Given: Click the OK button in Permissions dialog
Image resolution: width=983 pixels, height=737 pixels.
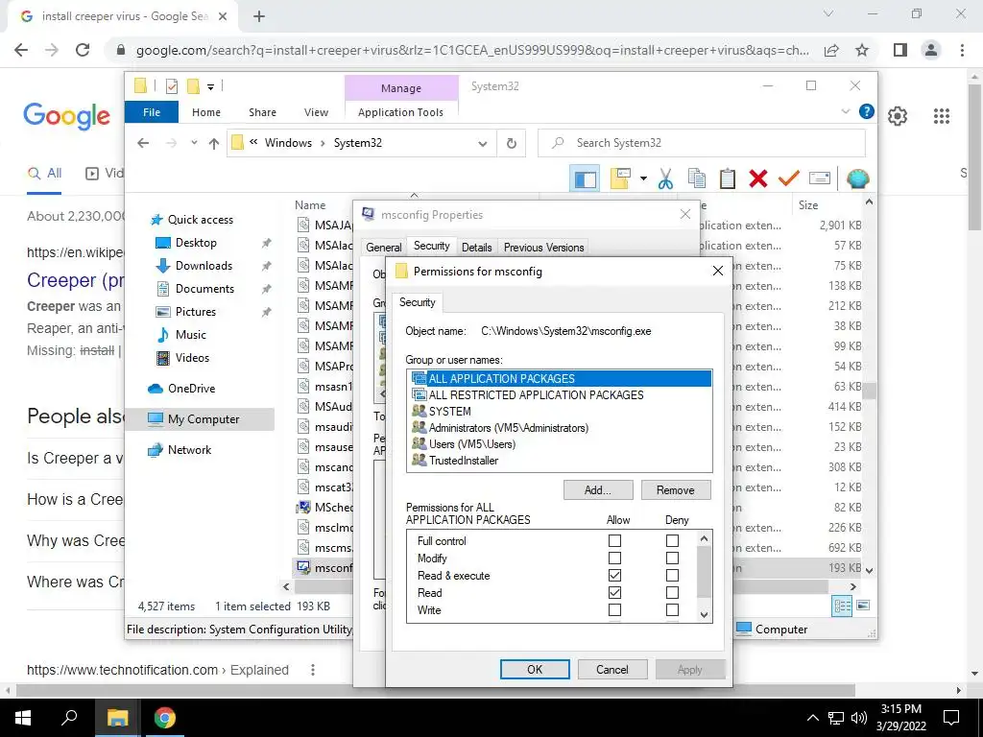Looking at the screenshot, I should 535,669.
